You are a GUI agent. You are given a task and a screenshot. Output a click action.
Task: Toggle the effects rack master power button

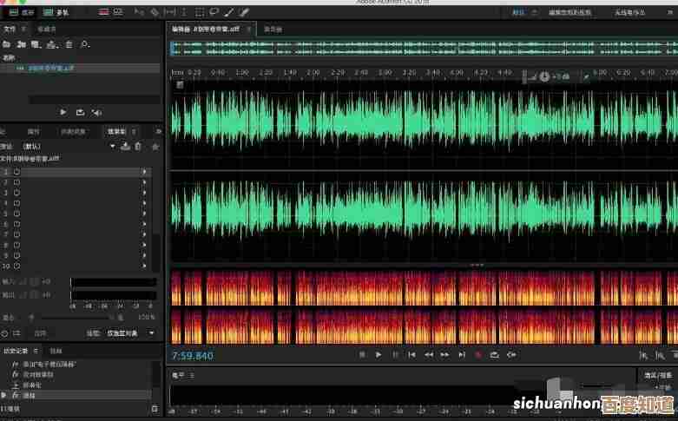[5, 332]
